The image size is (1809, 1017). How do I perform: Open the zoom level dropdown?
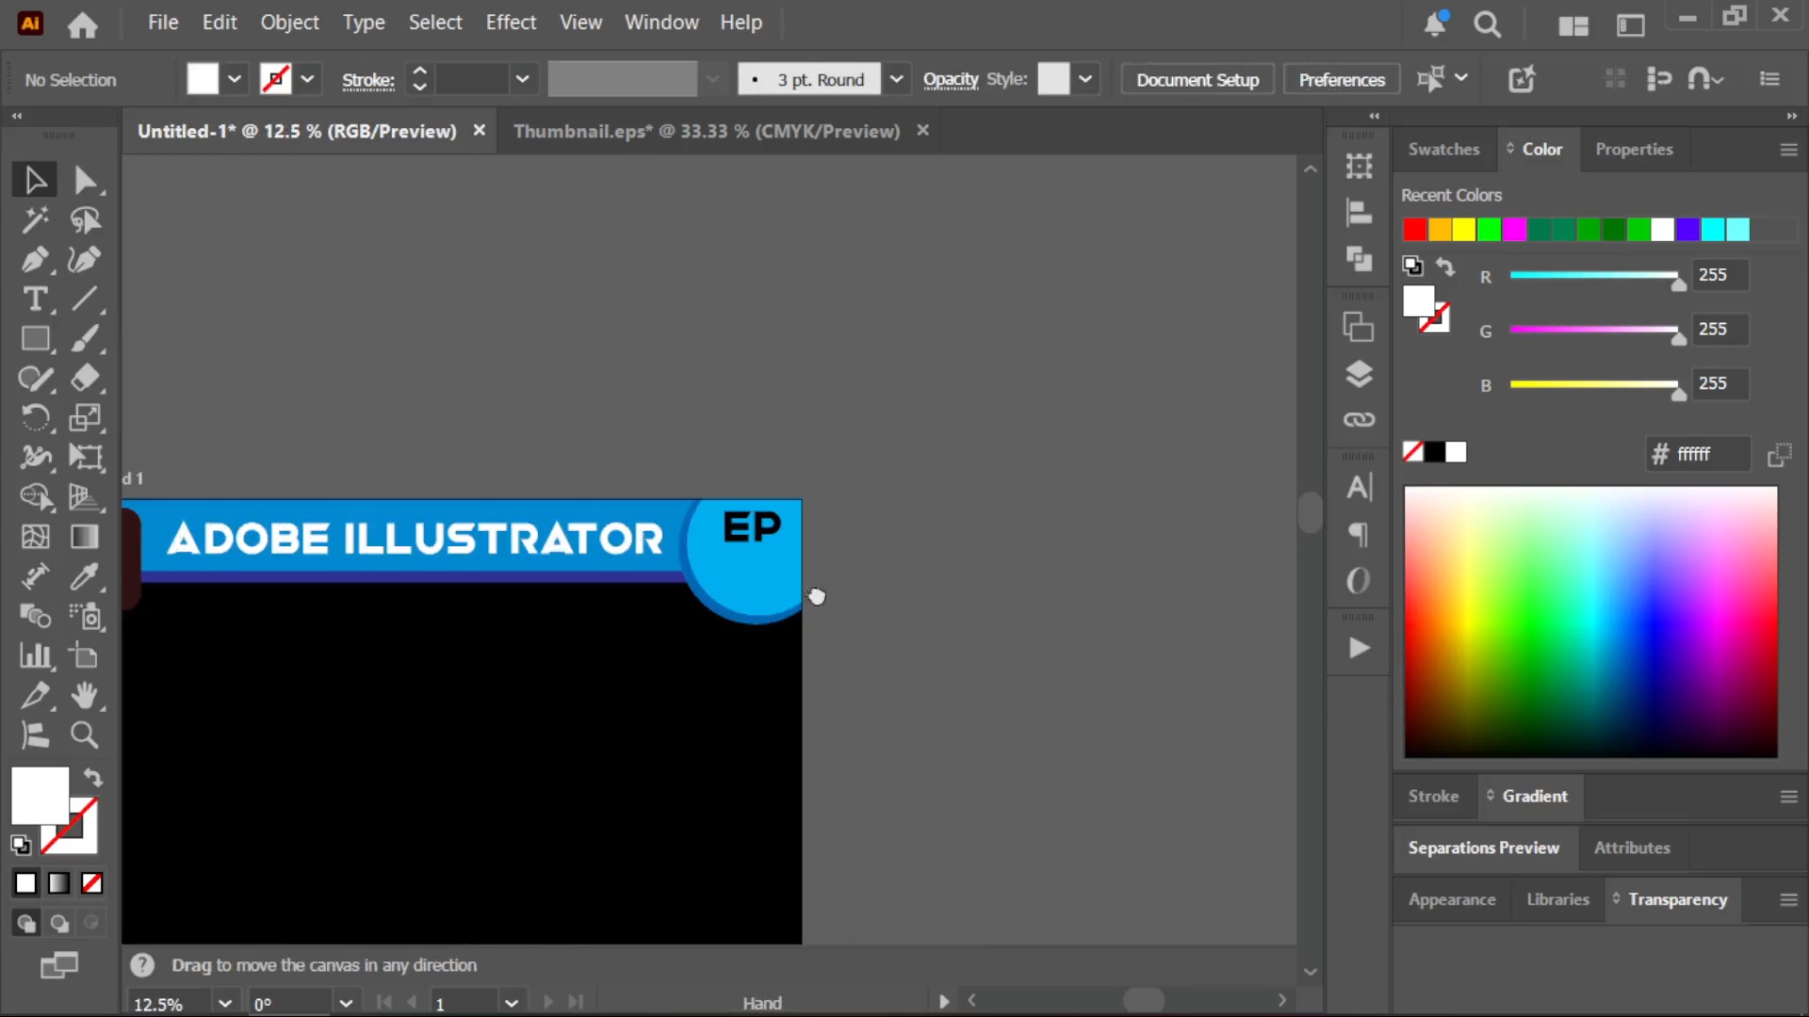point(224,1004)
